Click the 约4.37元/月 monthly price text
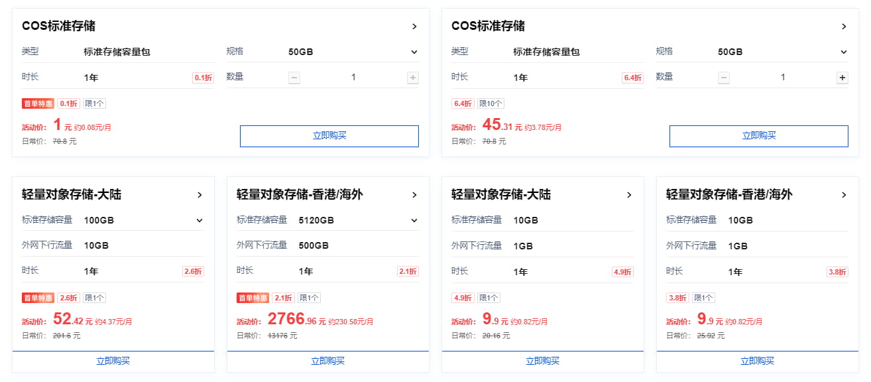871x382 pixels. pyautogui.click(x=113, y=322)
